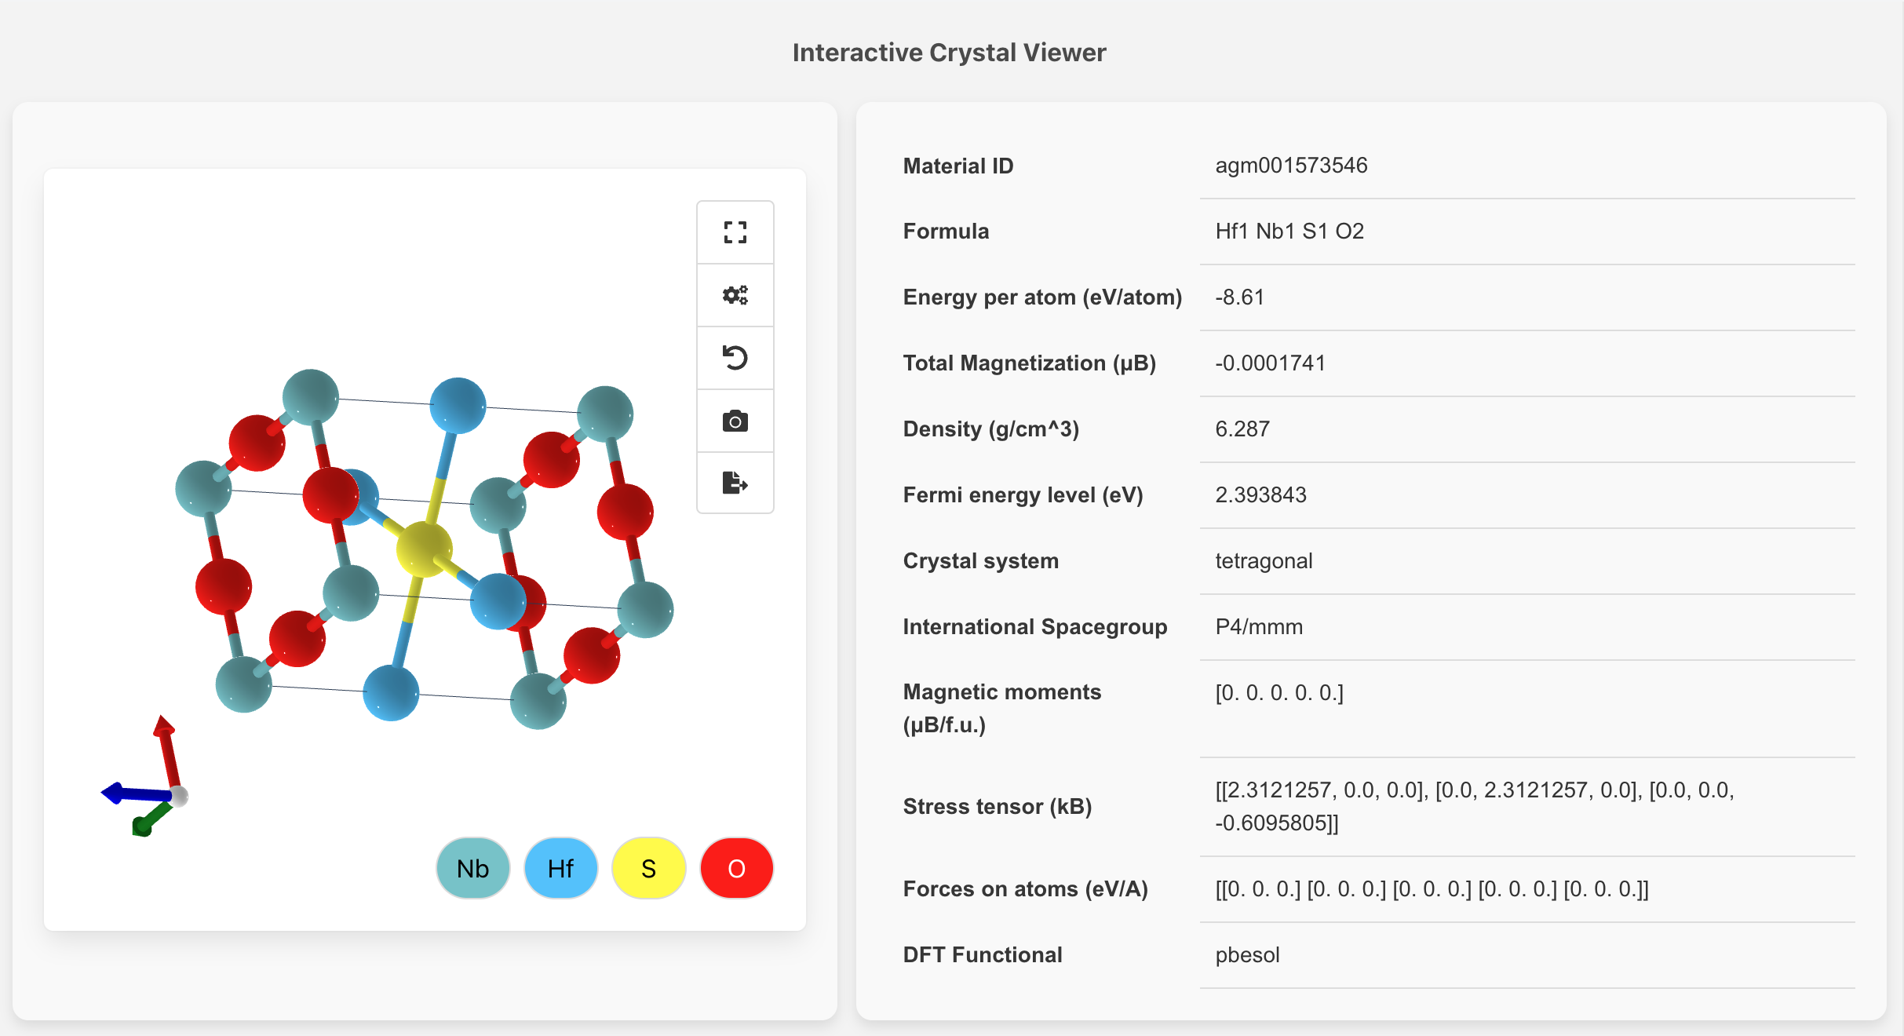Toggle the Hf element legend chip

point(560,868)
